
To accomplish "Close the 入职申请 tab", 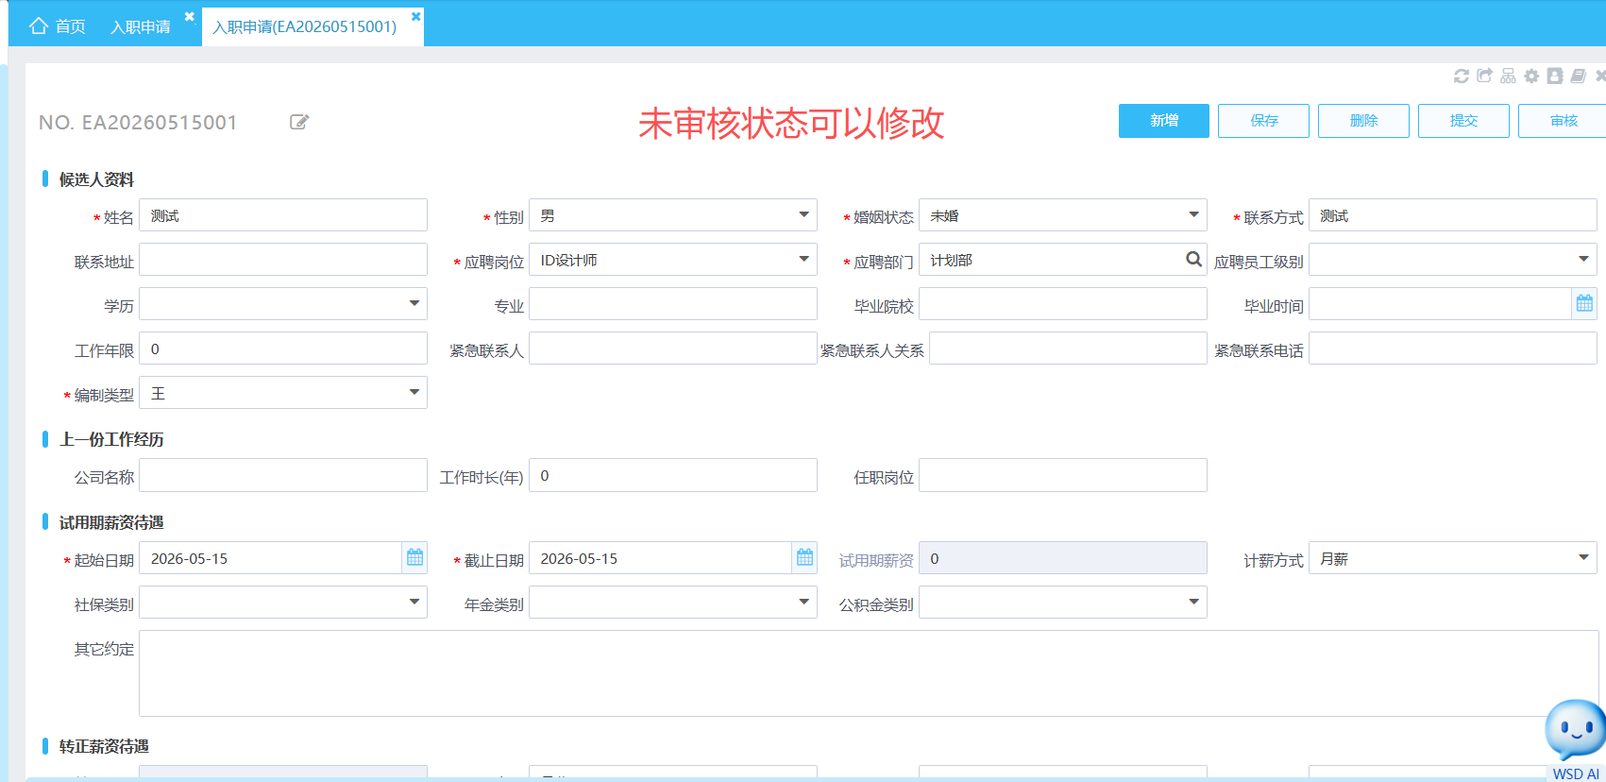I will [190, 16].
